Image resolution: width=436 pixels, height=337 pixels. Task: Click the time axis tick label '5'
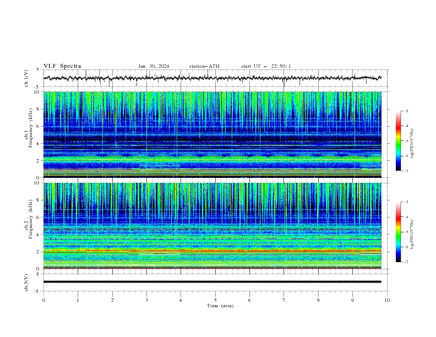coord(215,300)
